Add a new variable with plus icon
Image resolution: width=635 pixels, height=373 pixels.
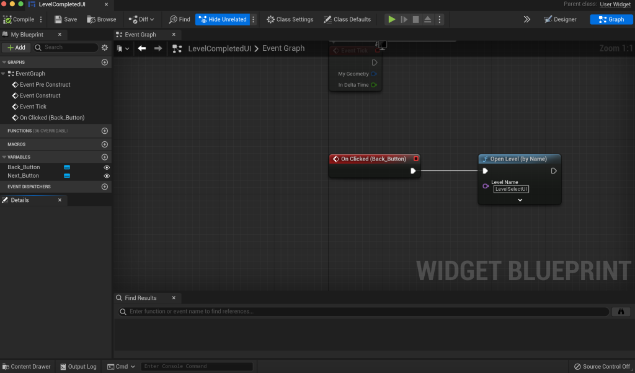pyautogui.click(x=105, y=157)
